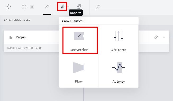Viewport: 173px width, 101px height.
Task: Open the sliders configuration icon
Action: pos(24,7)
